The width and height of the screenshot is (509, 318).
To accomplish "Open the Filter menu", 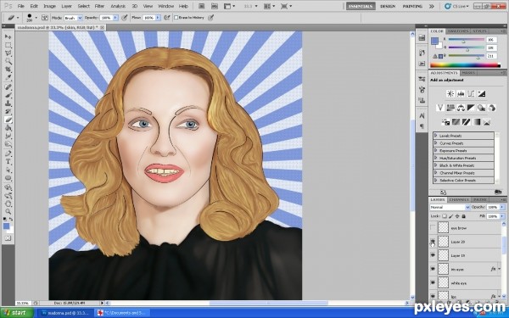I will coord(99,6).
